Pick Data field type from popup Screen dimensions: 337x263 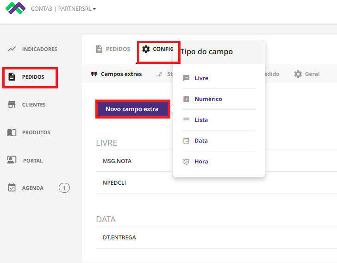201,141
